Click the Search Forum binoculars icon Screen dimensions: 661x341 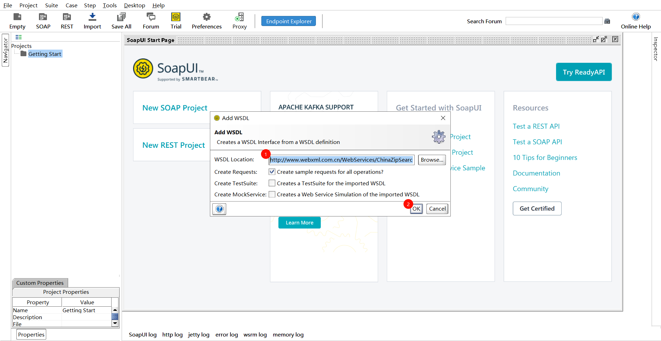click(x=607, y=21)
